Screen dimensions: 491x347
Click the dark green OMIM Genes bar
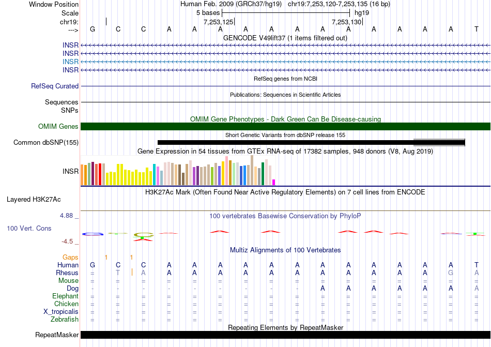(x=285, y=127)
